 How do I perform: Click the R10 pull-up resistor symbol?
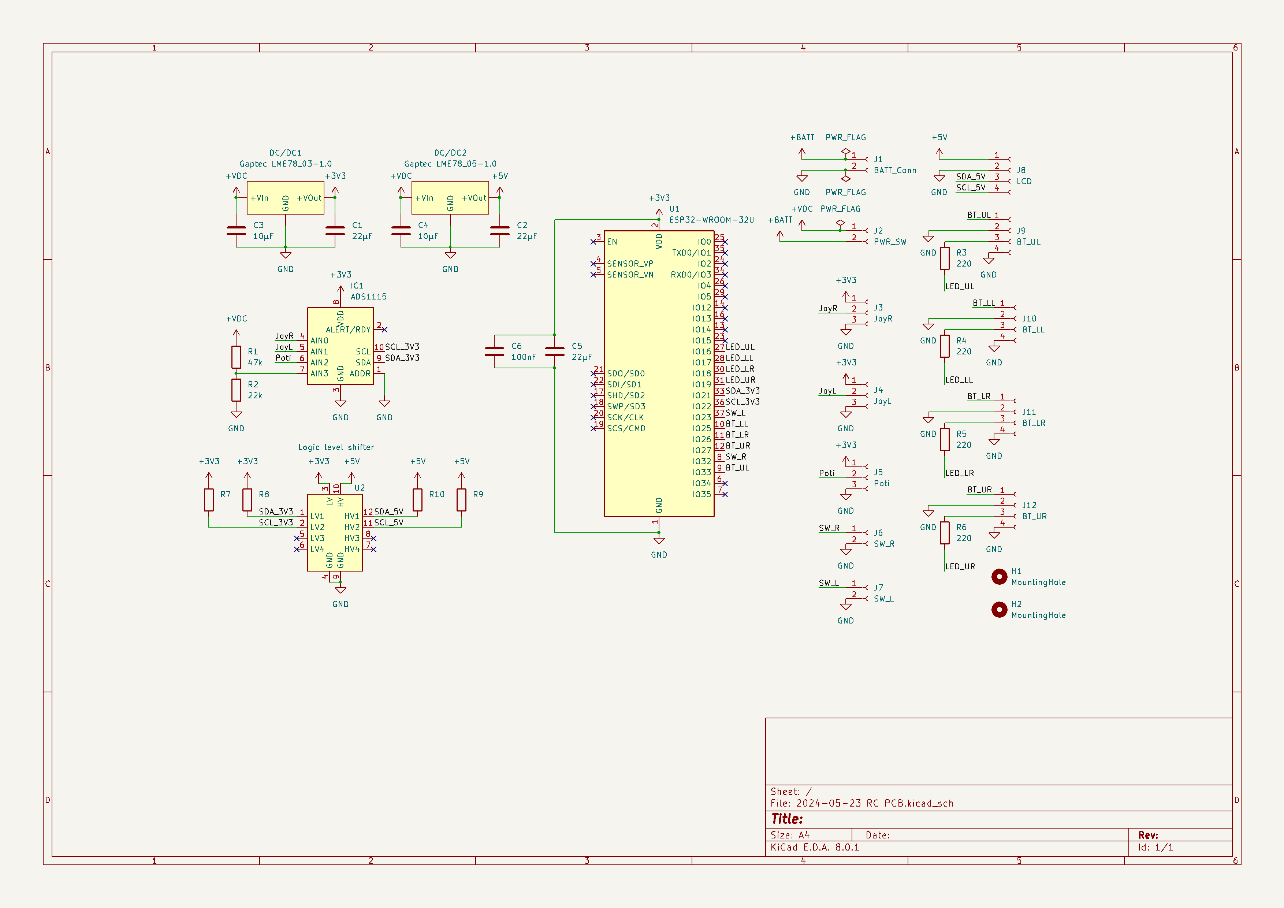coord(417,499)
